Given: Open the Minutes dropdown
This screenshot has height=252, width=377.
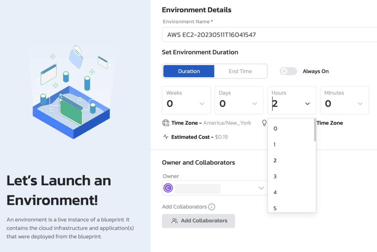Looking at the screenshot, I should tap(360, 104).
